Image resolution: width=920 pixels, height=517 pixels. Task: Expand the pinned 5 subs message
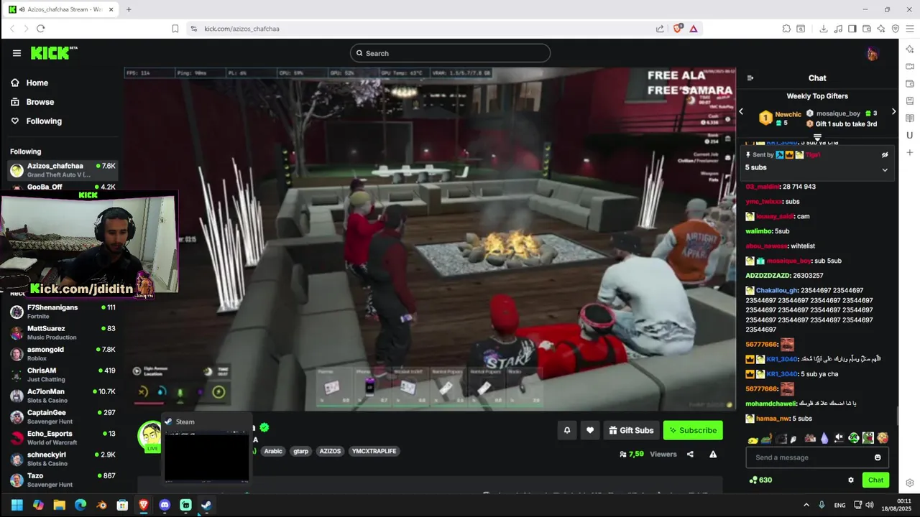point(885,169)
